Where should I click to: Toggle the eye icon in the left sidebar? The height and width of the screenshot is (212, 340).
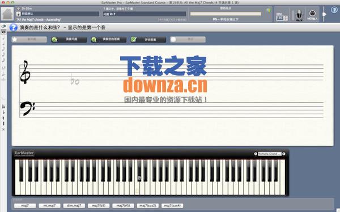point(3,27)
